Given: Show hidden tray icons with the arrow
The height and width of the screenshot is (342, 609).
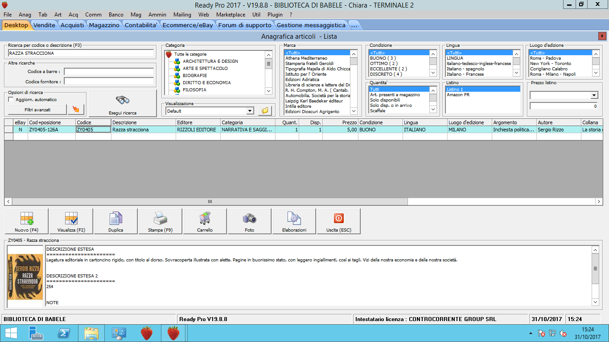Looking at the screenshot, I should click(x=530, y=333).
